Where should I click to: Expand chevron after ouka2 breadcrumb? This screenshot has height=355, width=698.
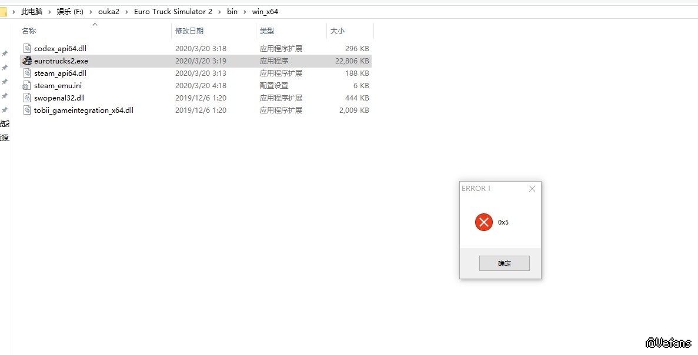tap(127, 12)
